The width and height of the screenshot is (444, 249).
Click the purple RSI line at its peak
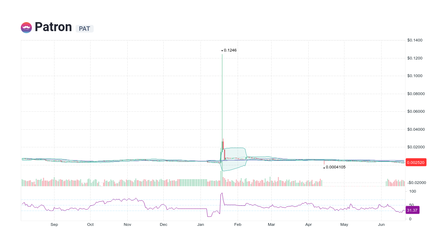222,194
